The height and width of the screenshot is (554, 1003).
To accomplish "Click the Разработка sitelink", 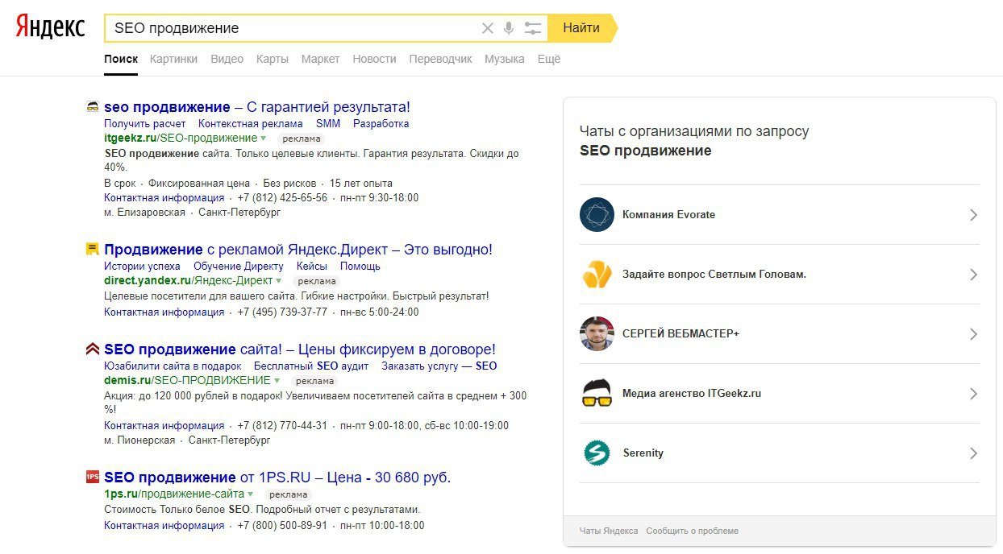I will point(381,124).
